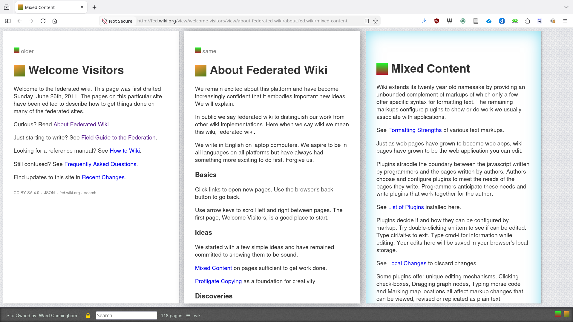Viewport: 573px width, 322px height.
Task: Follow the Frequently Asked Questions link
Action: pos(100,164)
